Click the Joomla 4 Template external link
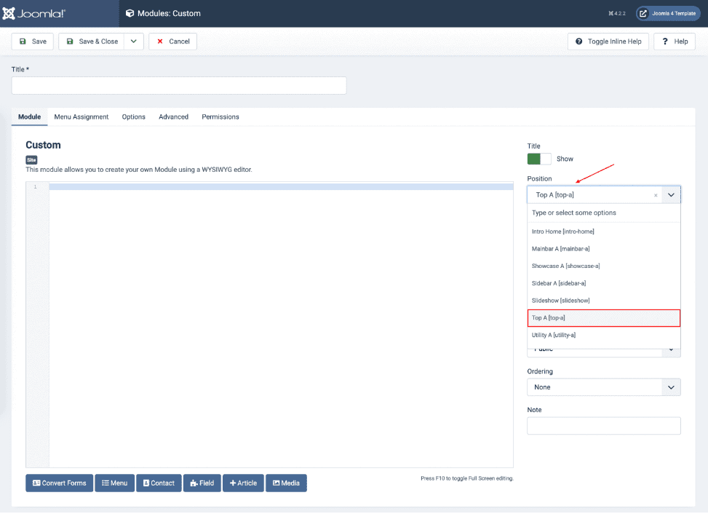 (x=668, y=13)
